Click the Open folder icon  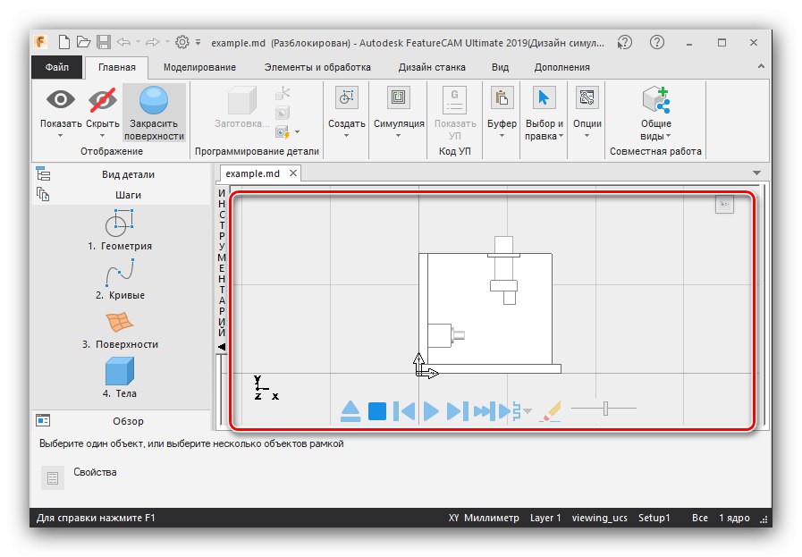(83, 42)
